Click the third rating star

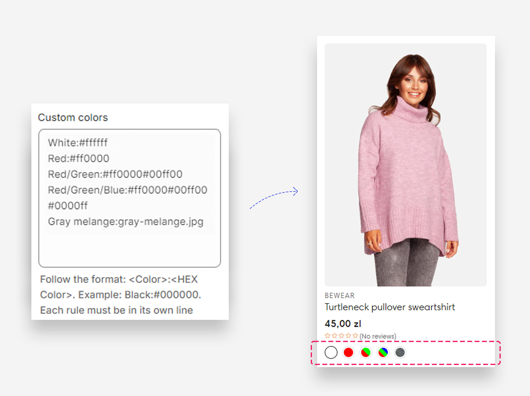click(341, 336)
